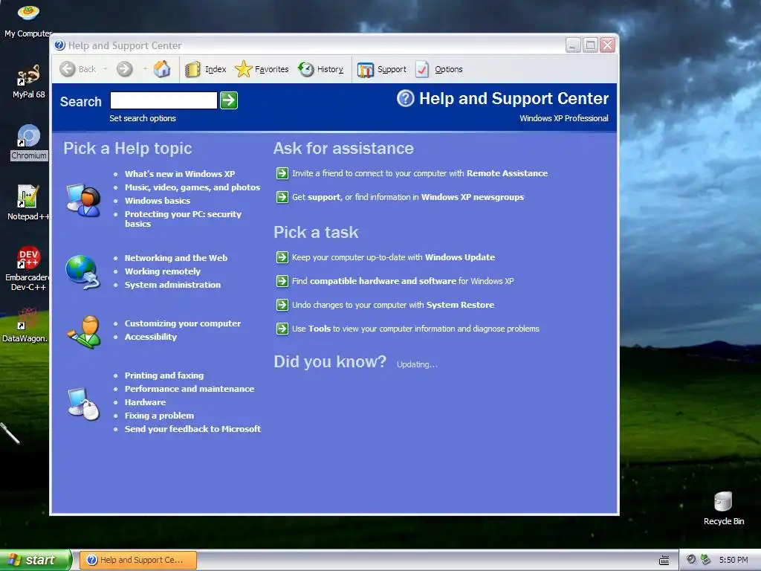Show the History toolbar item
Image resolution: width=761 pixels, height=571 pixels.
tap(321, 69)
